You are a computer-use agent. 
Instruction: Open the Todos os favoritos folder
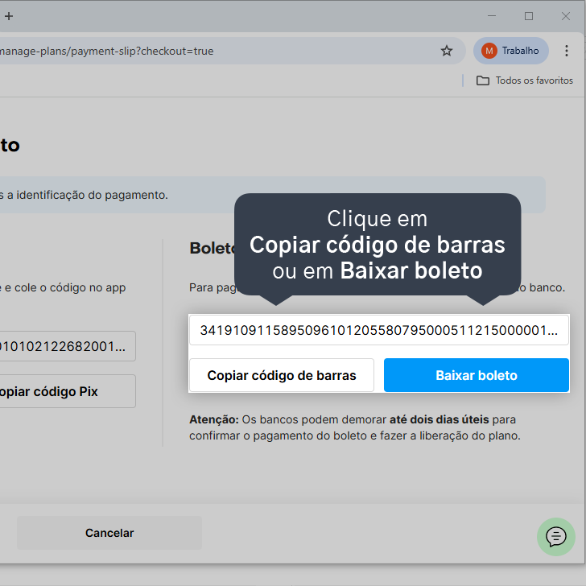tap(524, 80)
